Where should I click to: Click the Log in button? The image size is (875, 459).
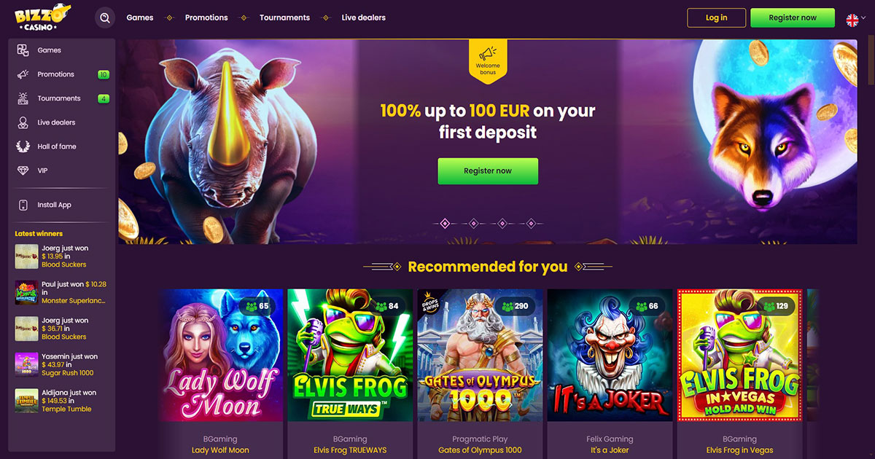click(x=717, y=17)
